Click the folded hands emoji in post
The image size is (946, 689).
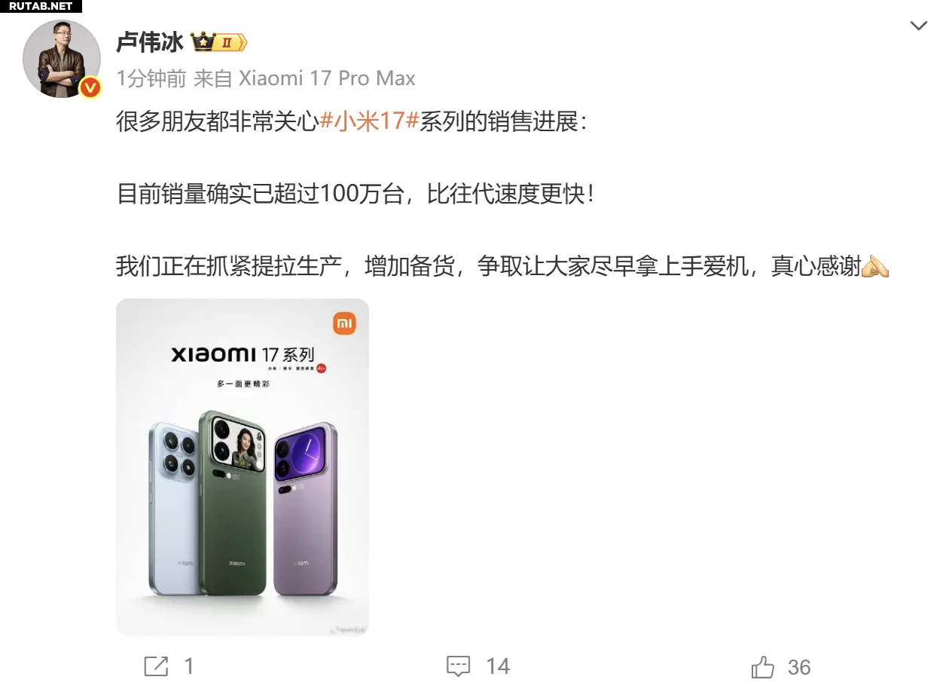coord(875,266)
